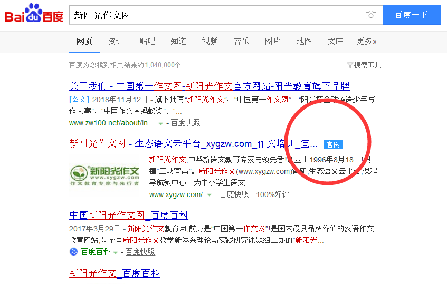Switch to the 知道 tab
Viewport: 447px width, 284px height.
point(178,41)
